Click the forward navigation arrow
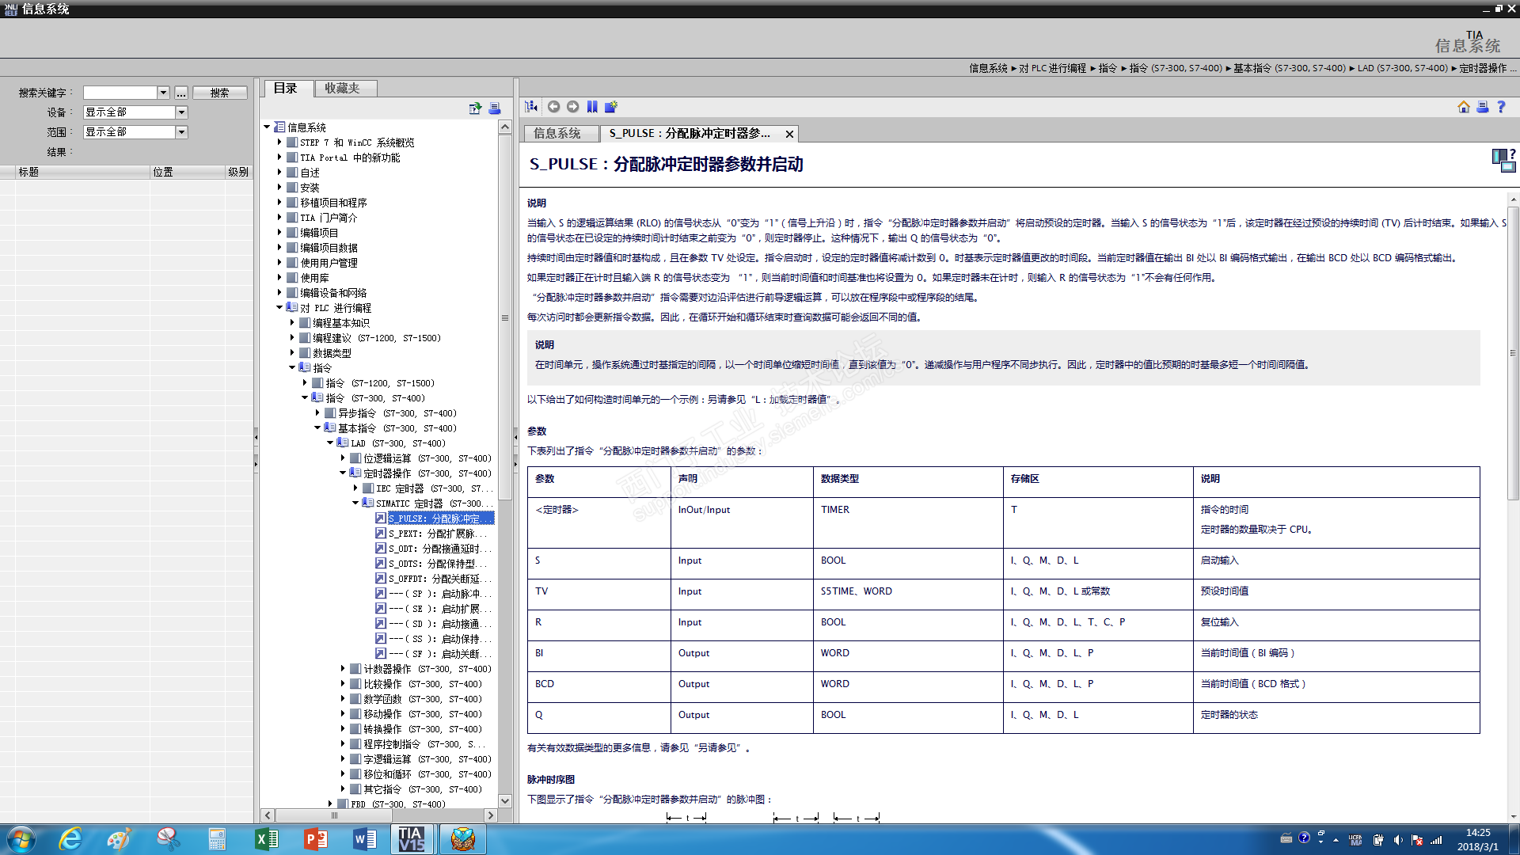This screenshot has width=1520, height=855. [572, 107]
